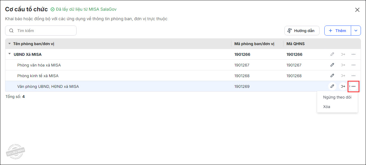Click highlighted three-dot button on Văn phòng row
This screenshot has width=366, height=165.
[353, 86]
